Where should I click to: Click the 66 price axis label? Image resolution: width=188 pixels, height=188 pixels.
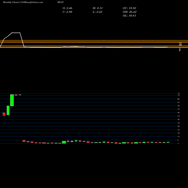click(x=179, y=99)
